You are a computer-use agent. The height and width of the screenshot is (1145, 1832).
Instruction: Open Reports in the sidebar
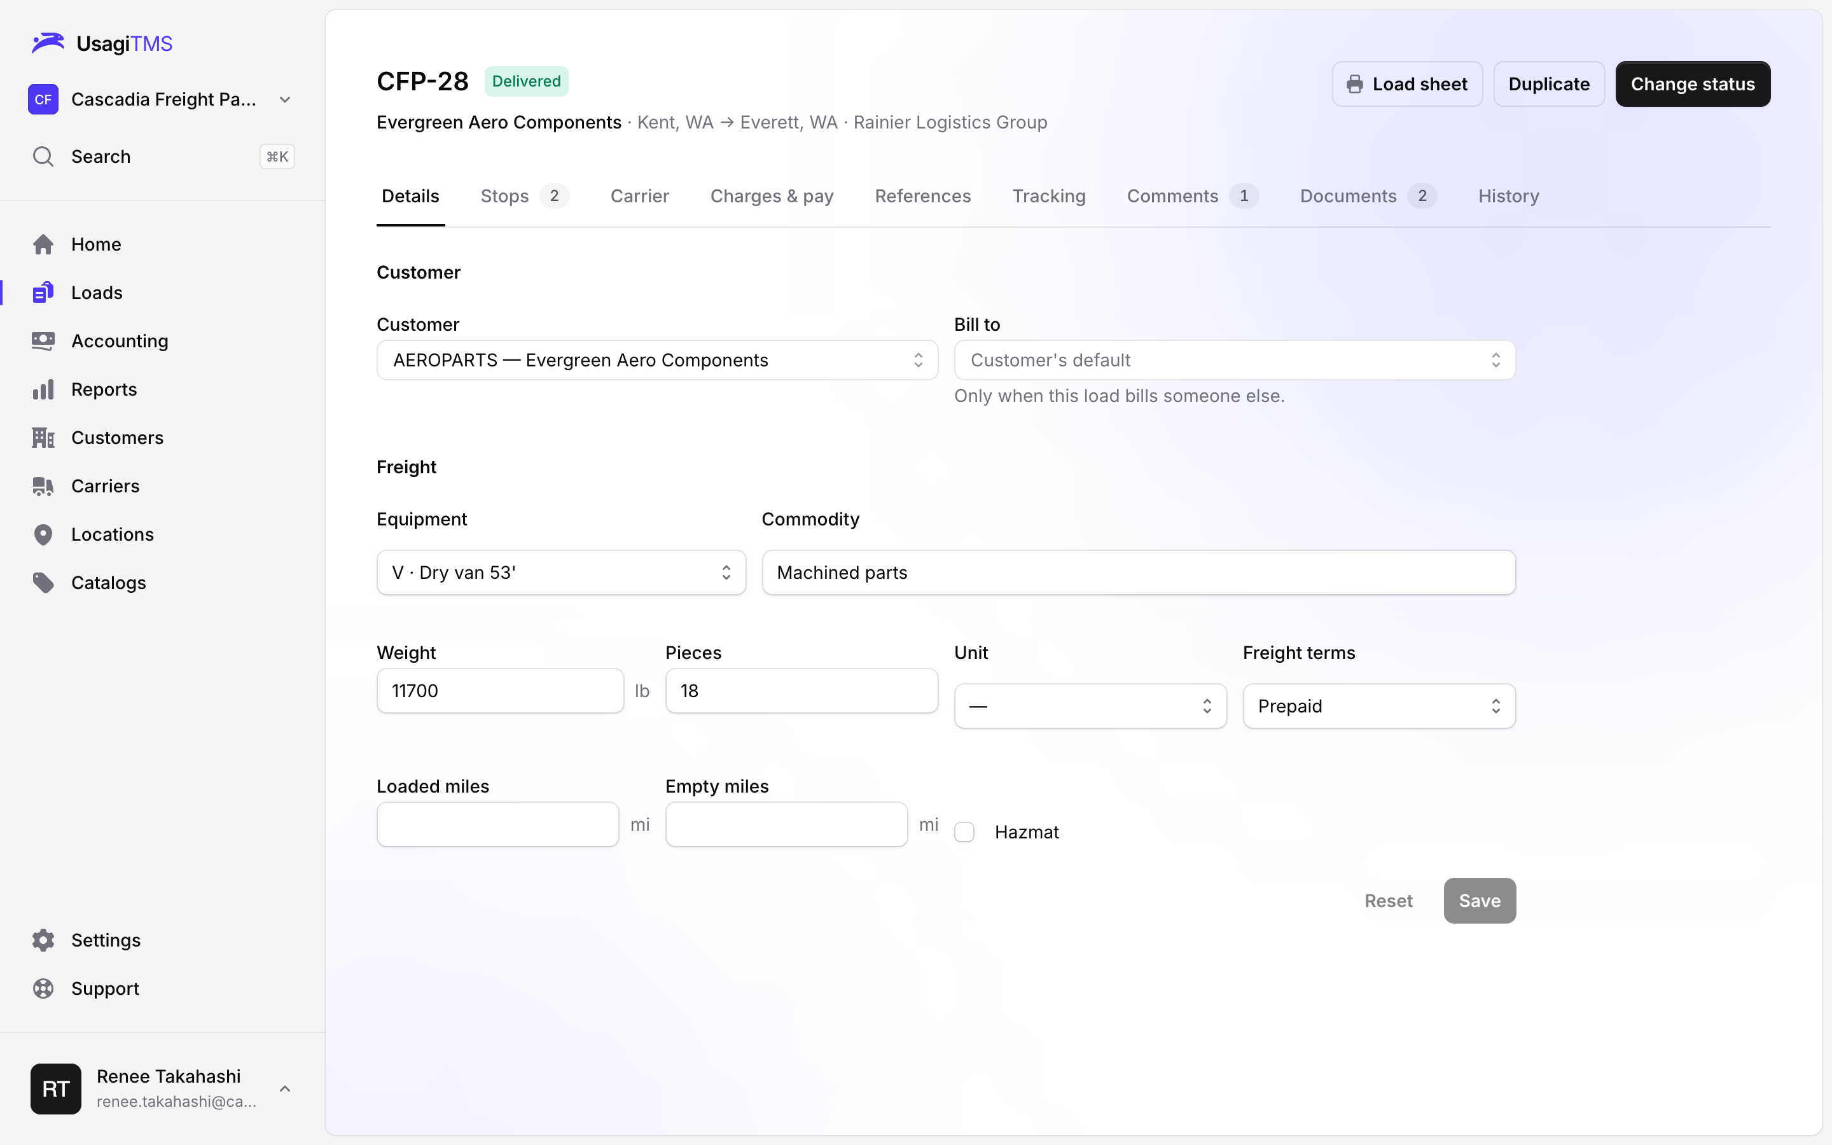[x=161, y=390]
